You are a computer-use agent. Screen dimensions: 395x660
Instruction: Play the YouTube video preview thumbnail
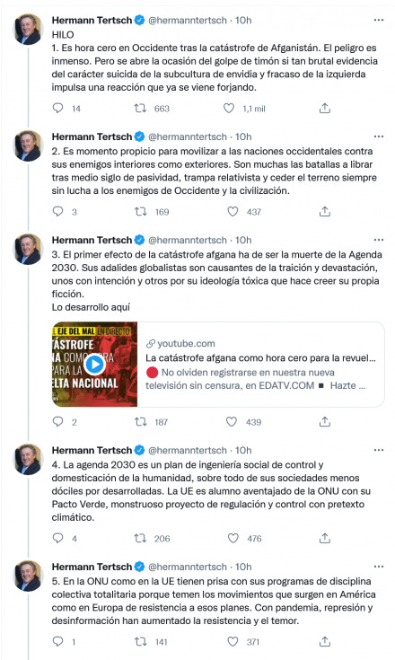94,365
